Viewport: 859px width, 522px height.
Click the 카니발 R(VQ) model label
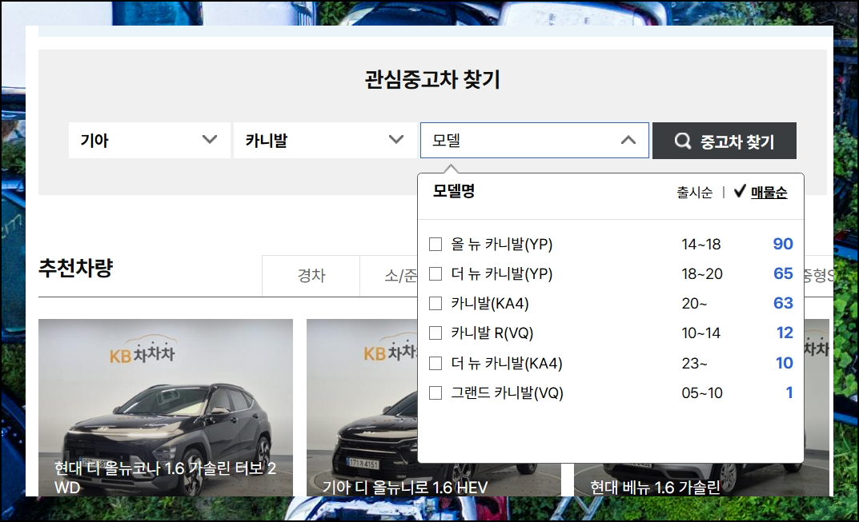click(492, 333)
